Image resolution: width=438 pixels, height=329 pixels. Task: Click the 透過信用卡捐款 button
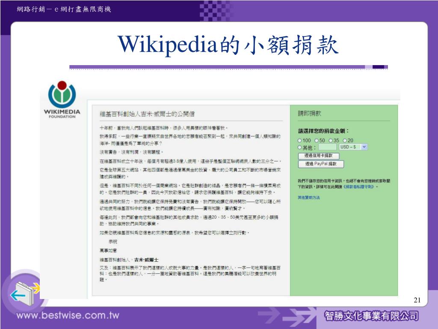tap(318, 156)
